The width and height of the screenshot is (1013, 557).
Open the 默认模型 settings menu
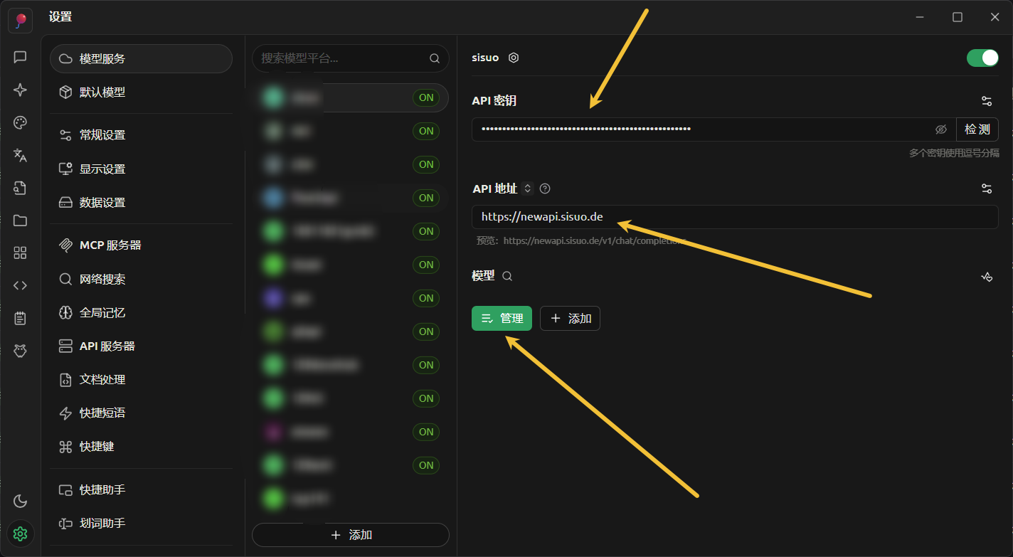pyautogui.click(x=102, y=92)
